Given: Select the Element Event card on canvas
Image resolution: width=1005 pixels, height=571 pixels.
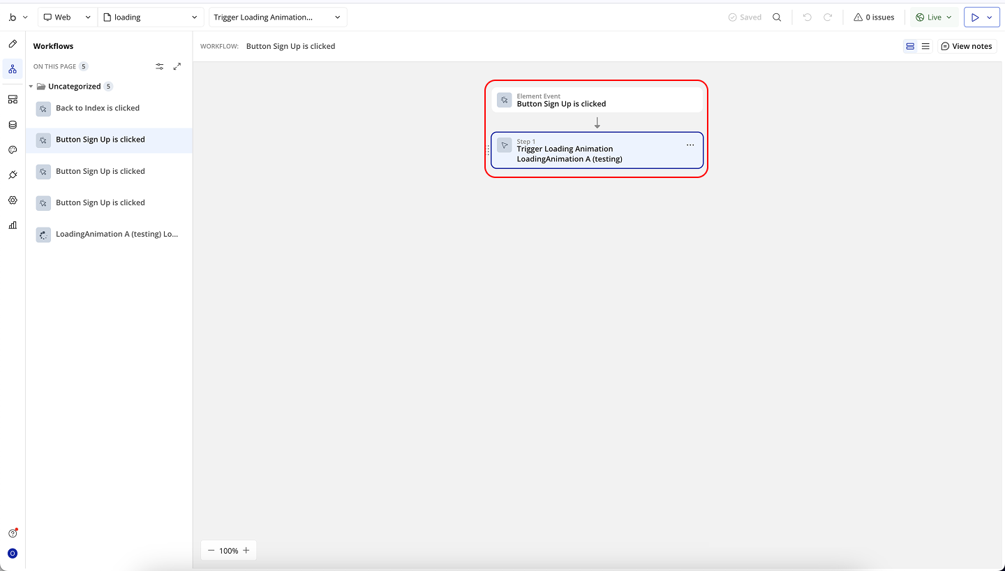Looking at the screenshot, I should (x=597, y=100).
